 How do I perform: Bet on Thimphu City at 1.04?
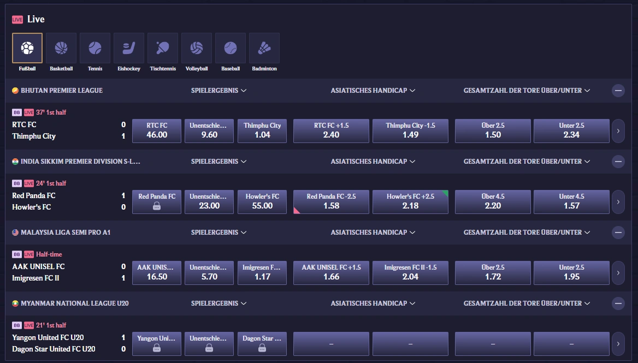tap(262, 131)
